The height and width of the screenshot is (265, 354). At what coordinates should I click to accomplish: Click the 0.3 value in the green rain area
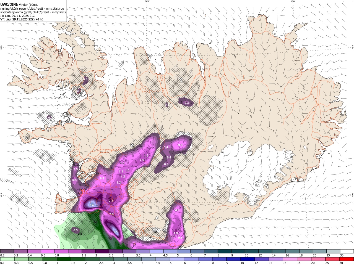tap(76, 230)
